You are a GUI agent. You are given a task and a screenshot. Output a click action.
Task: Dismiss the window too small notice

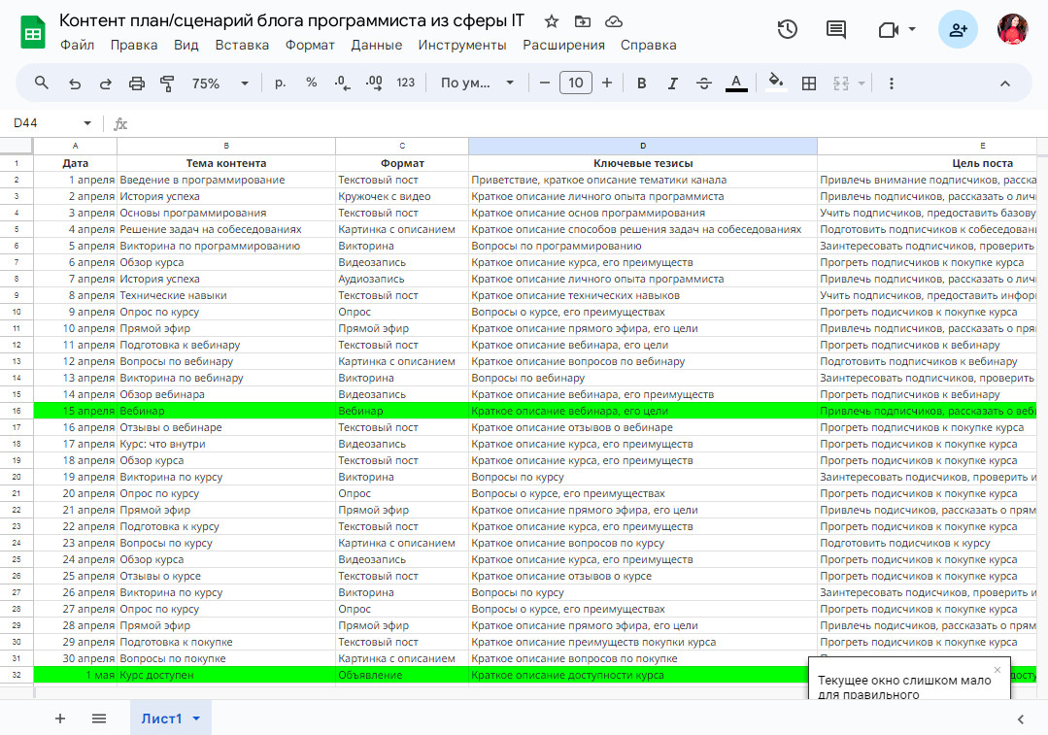coord(997,670)
